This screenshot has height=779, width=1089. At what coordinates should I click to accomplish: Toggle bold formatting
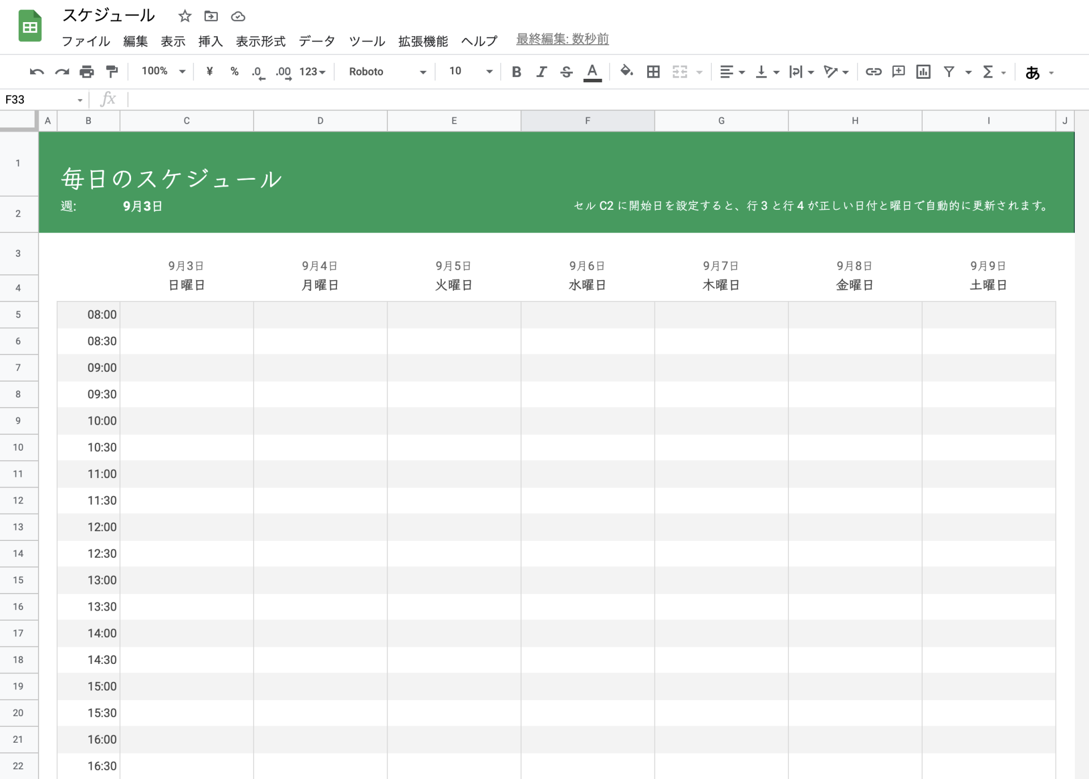coord(516,72)
